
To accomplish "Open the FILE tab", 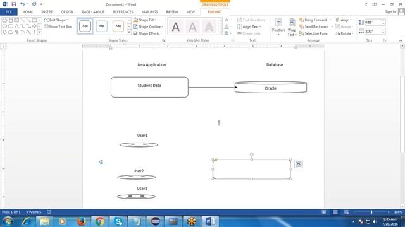I will coord(8,12).
